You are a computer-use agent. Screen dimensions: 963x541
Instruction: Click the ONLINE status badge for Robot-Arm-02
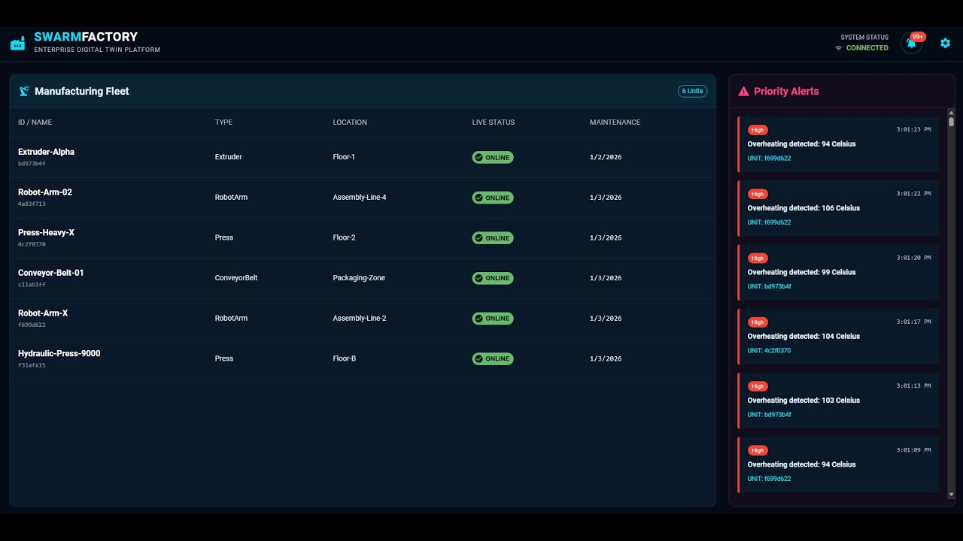(493, 198)
